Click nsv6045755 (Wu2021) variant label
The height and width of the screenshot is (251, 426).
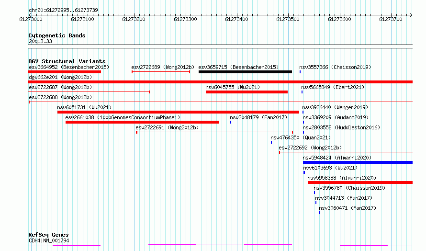tap(233, 87)
